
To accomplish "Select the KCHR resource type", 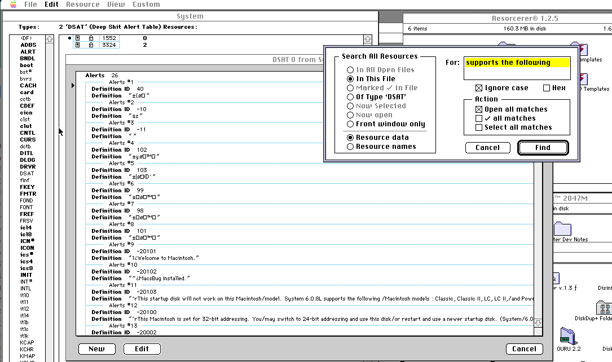I will [x=27, y=350].
